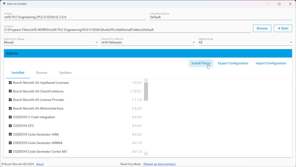The height and width of the screenshot is (167, 296).
Task: Open the About link
Action: [x=40, y=164]
